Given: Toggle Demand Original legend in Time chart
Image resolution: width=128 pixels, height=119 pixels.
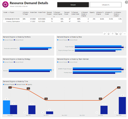Looking at the screenshot, I should pos(9,85).
